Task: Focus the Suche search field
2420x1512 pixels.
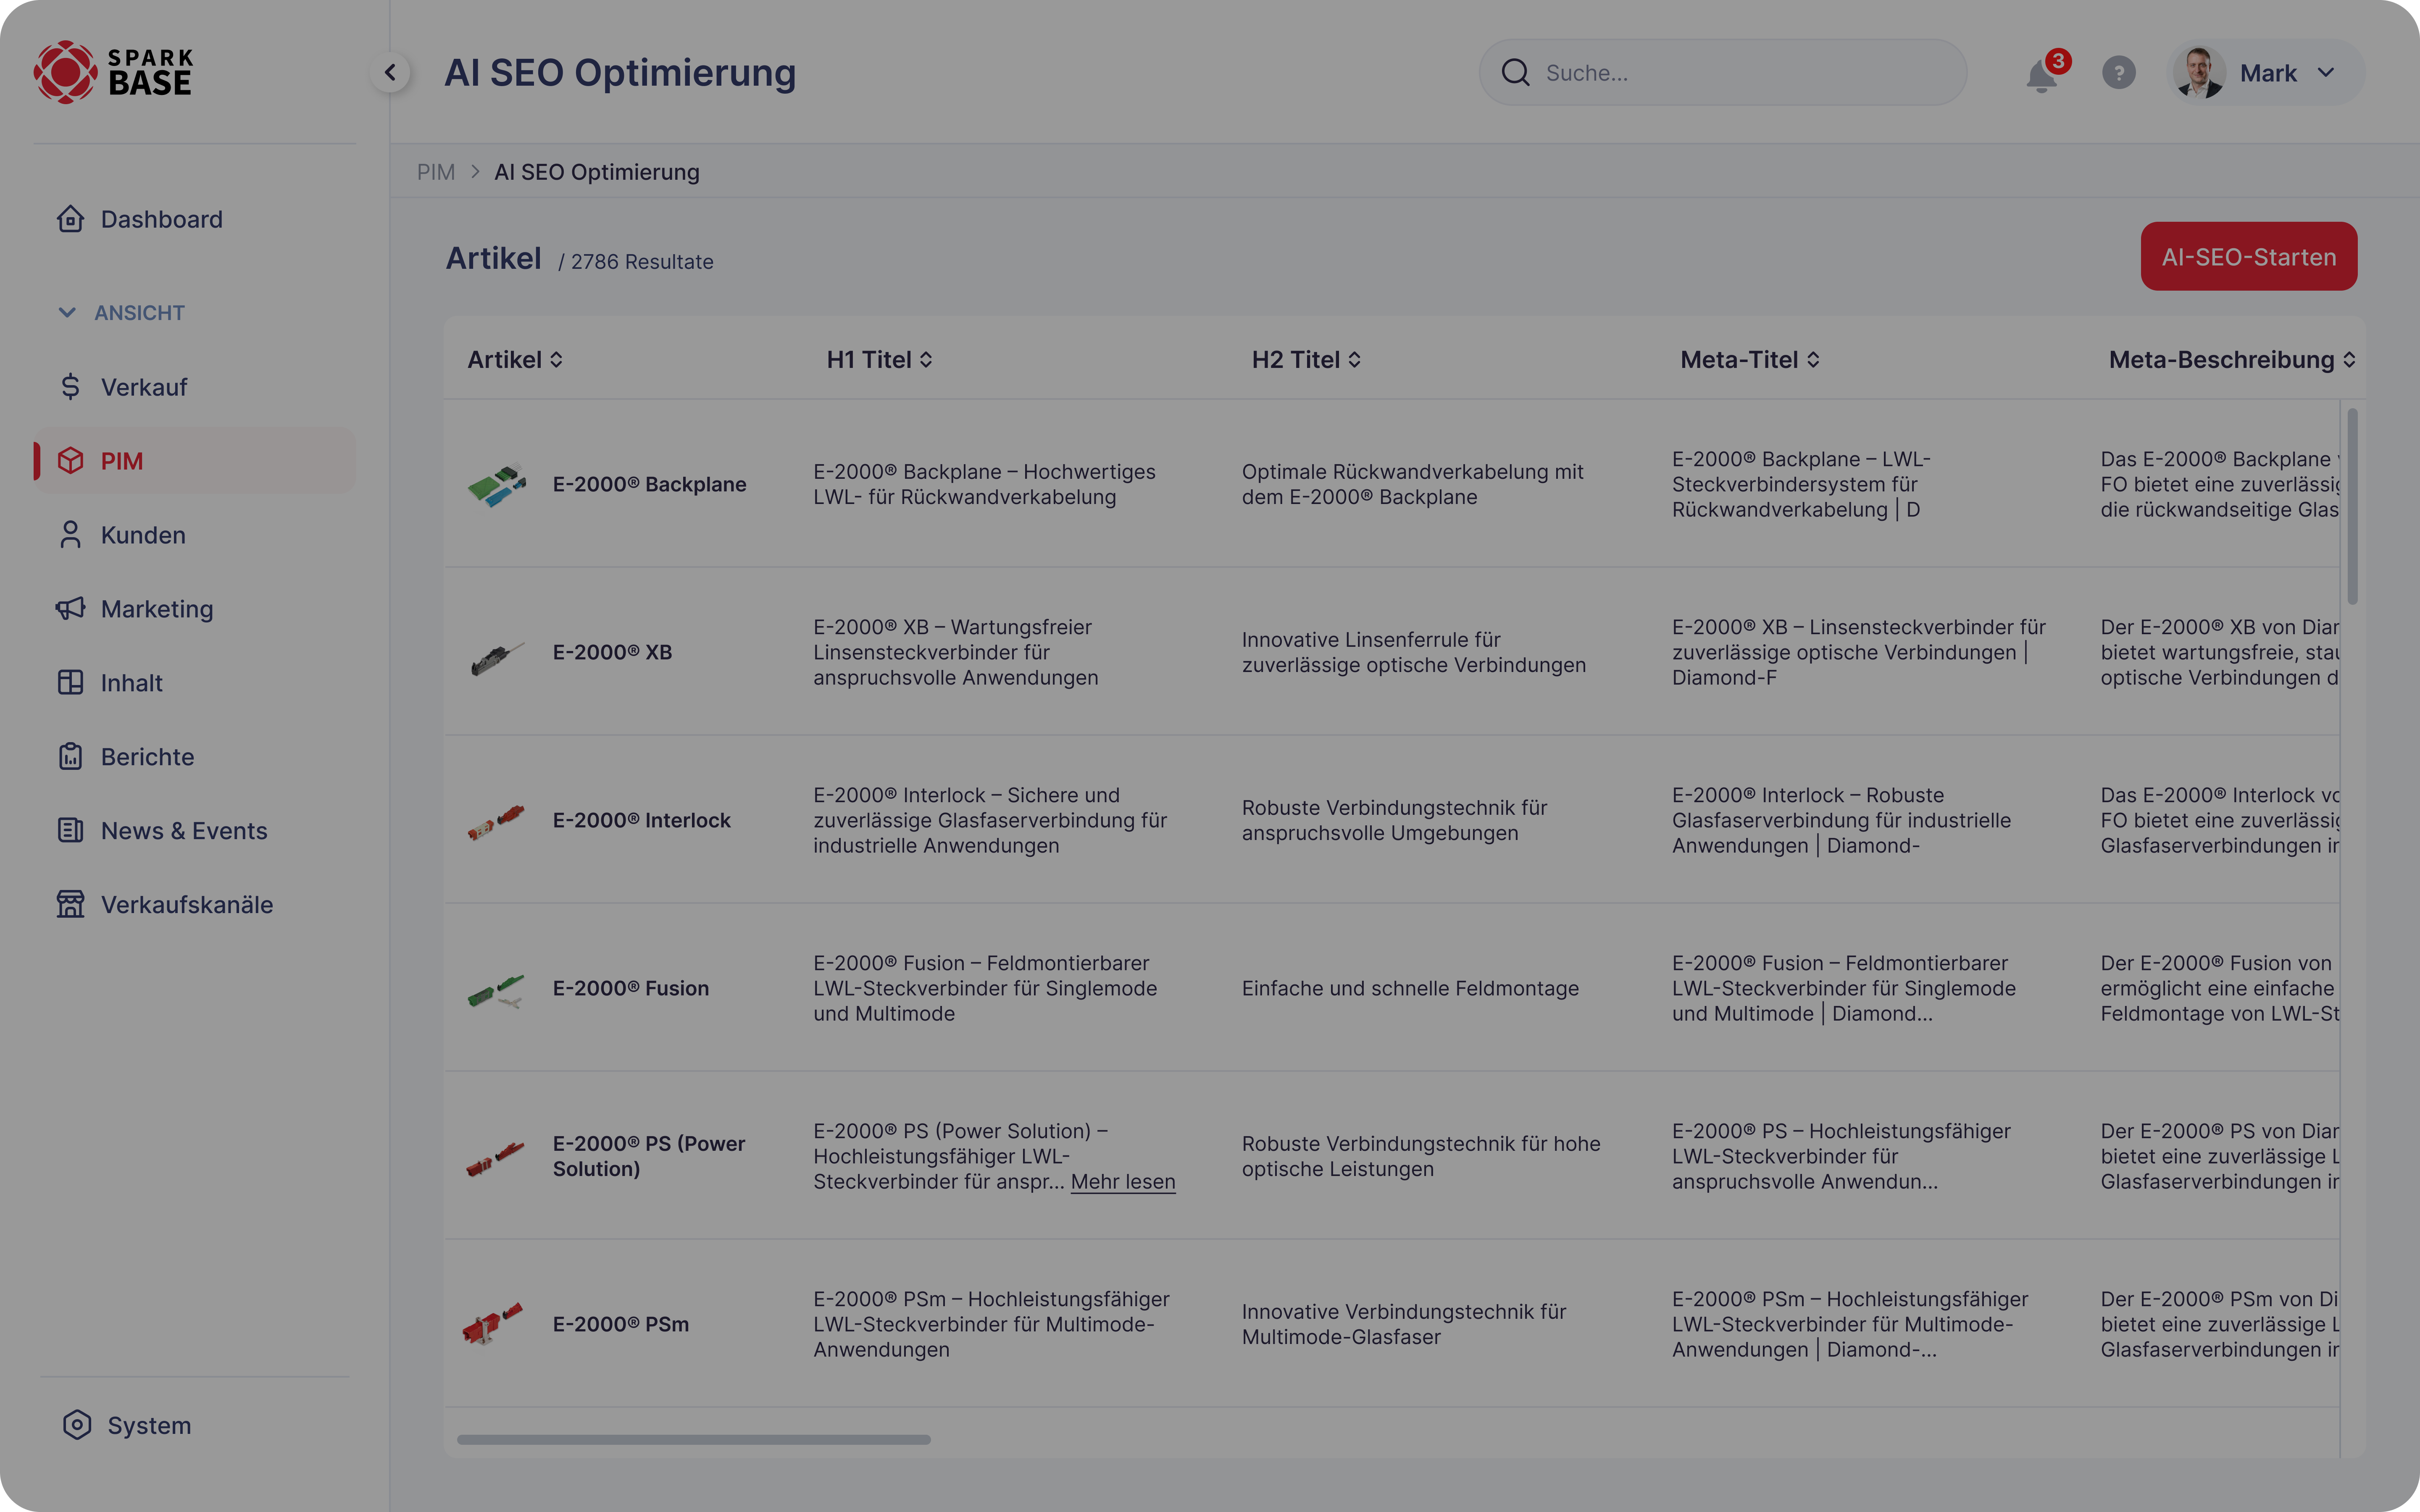Action: 1722,72
